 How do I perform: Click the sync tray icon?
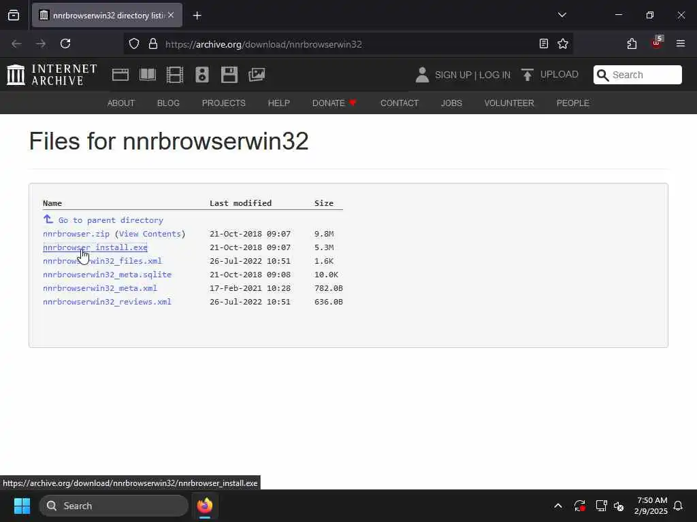tap(579, 506)
